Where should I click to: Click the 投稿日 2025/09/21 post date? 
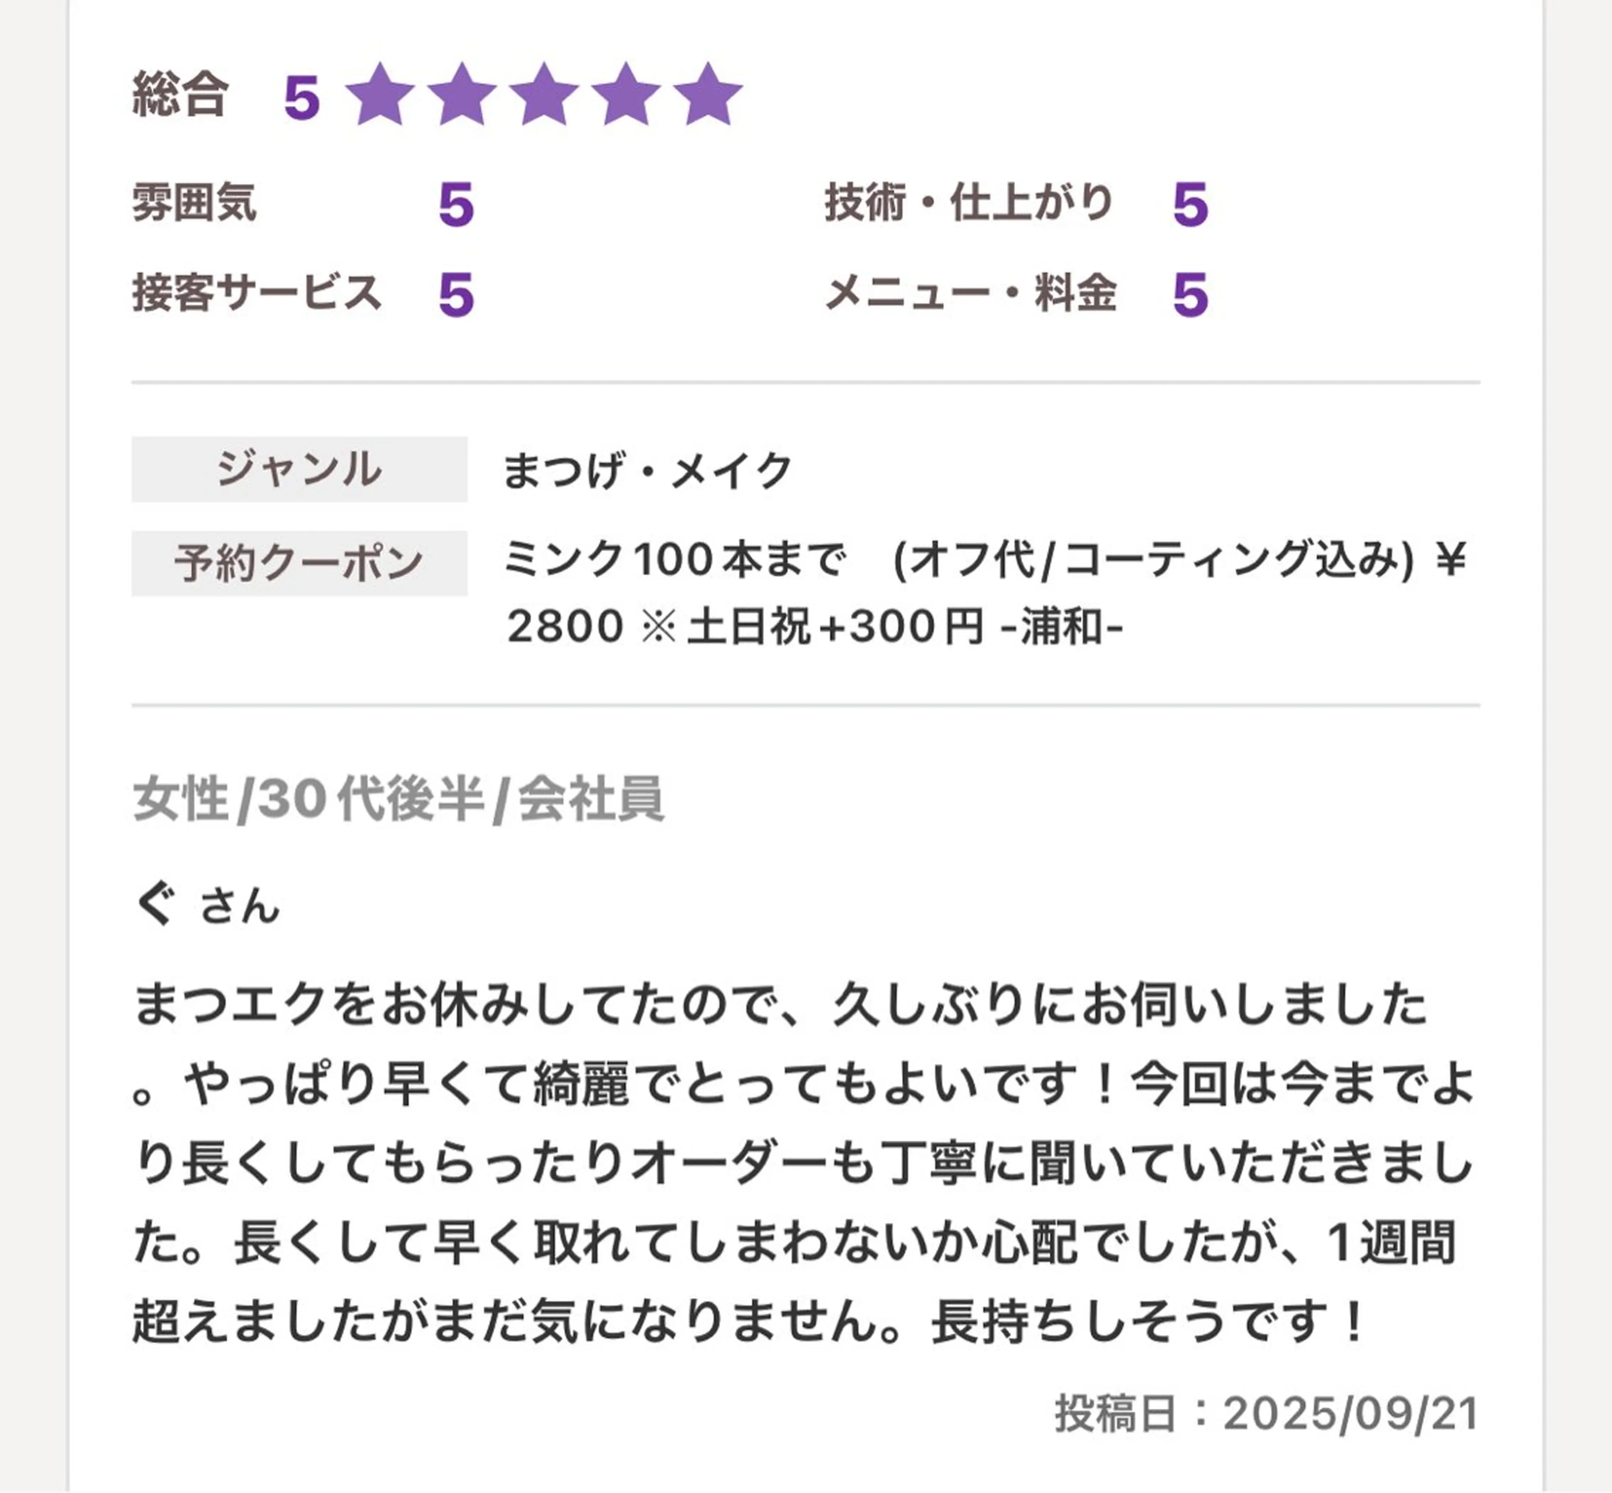1267,1414
